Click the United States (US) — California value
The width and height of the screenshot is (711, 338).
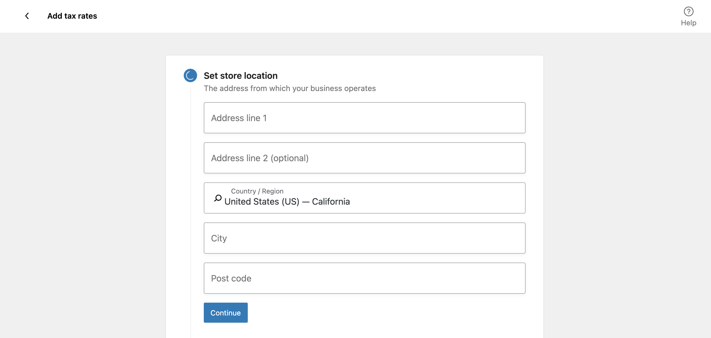coord(287,202)
